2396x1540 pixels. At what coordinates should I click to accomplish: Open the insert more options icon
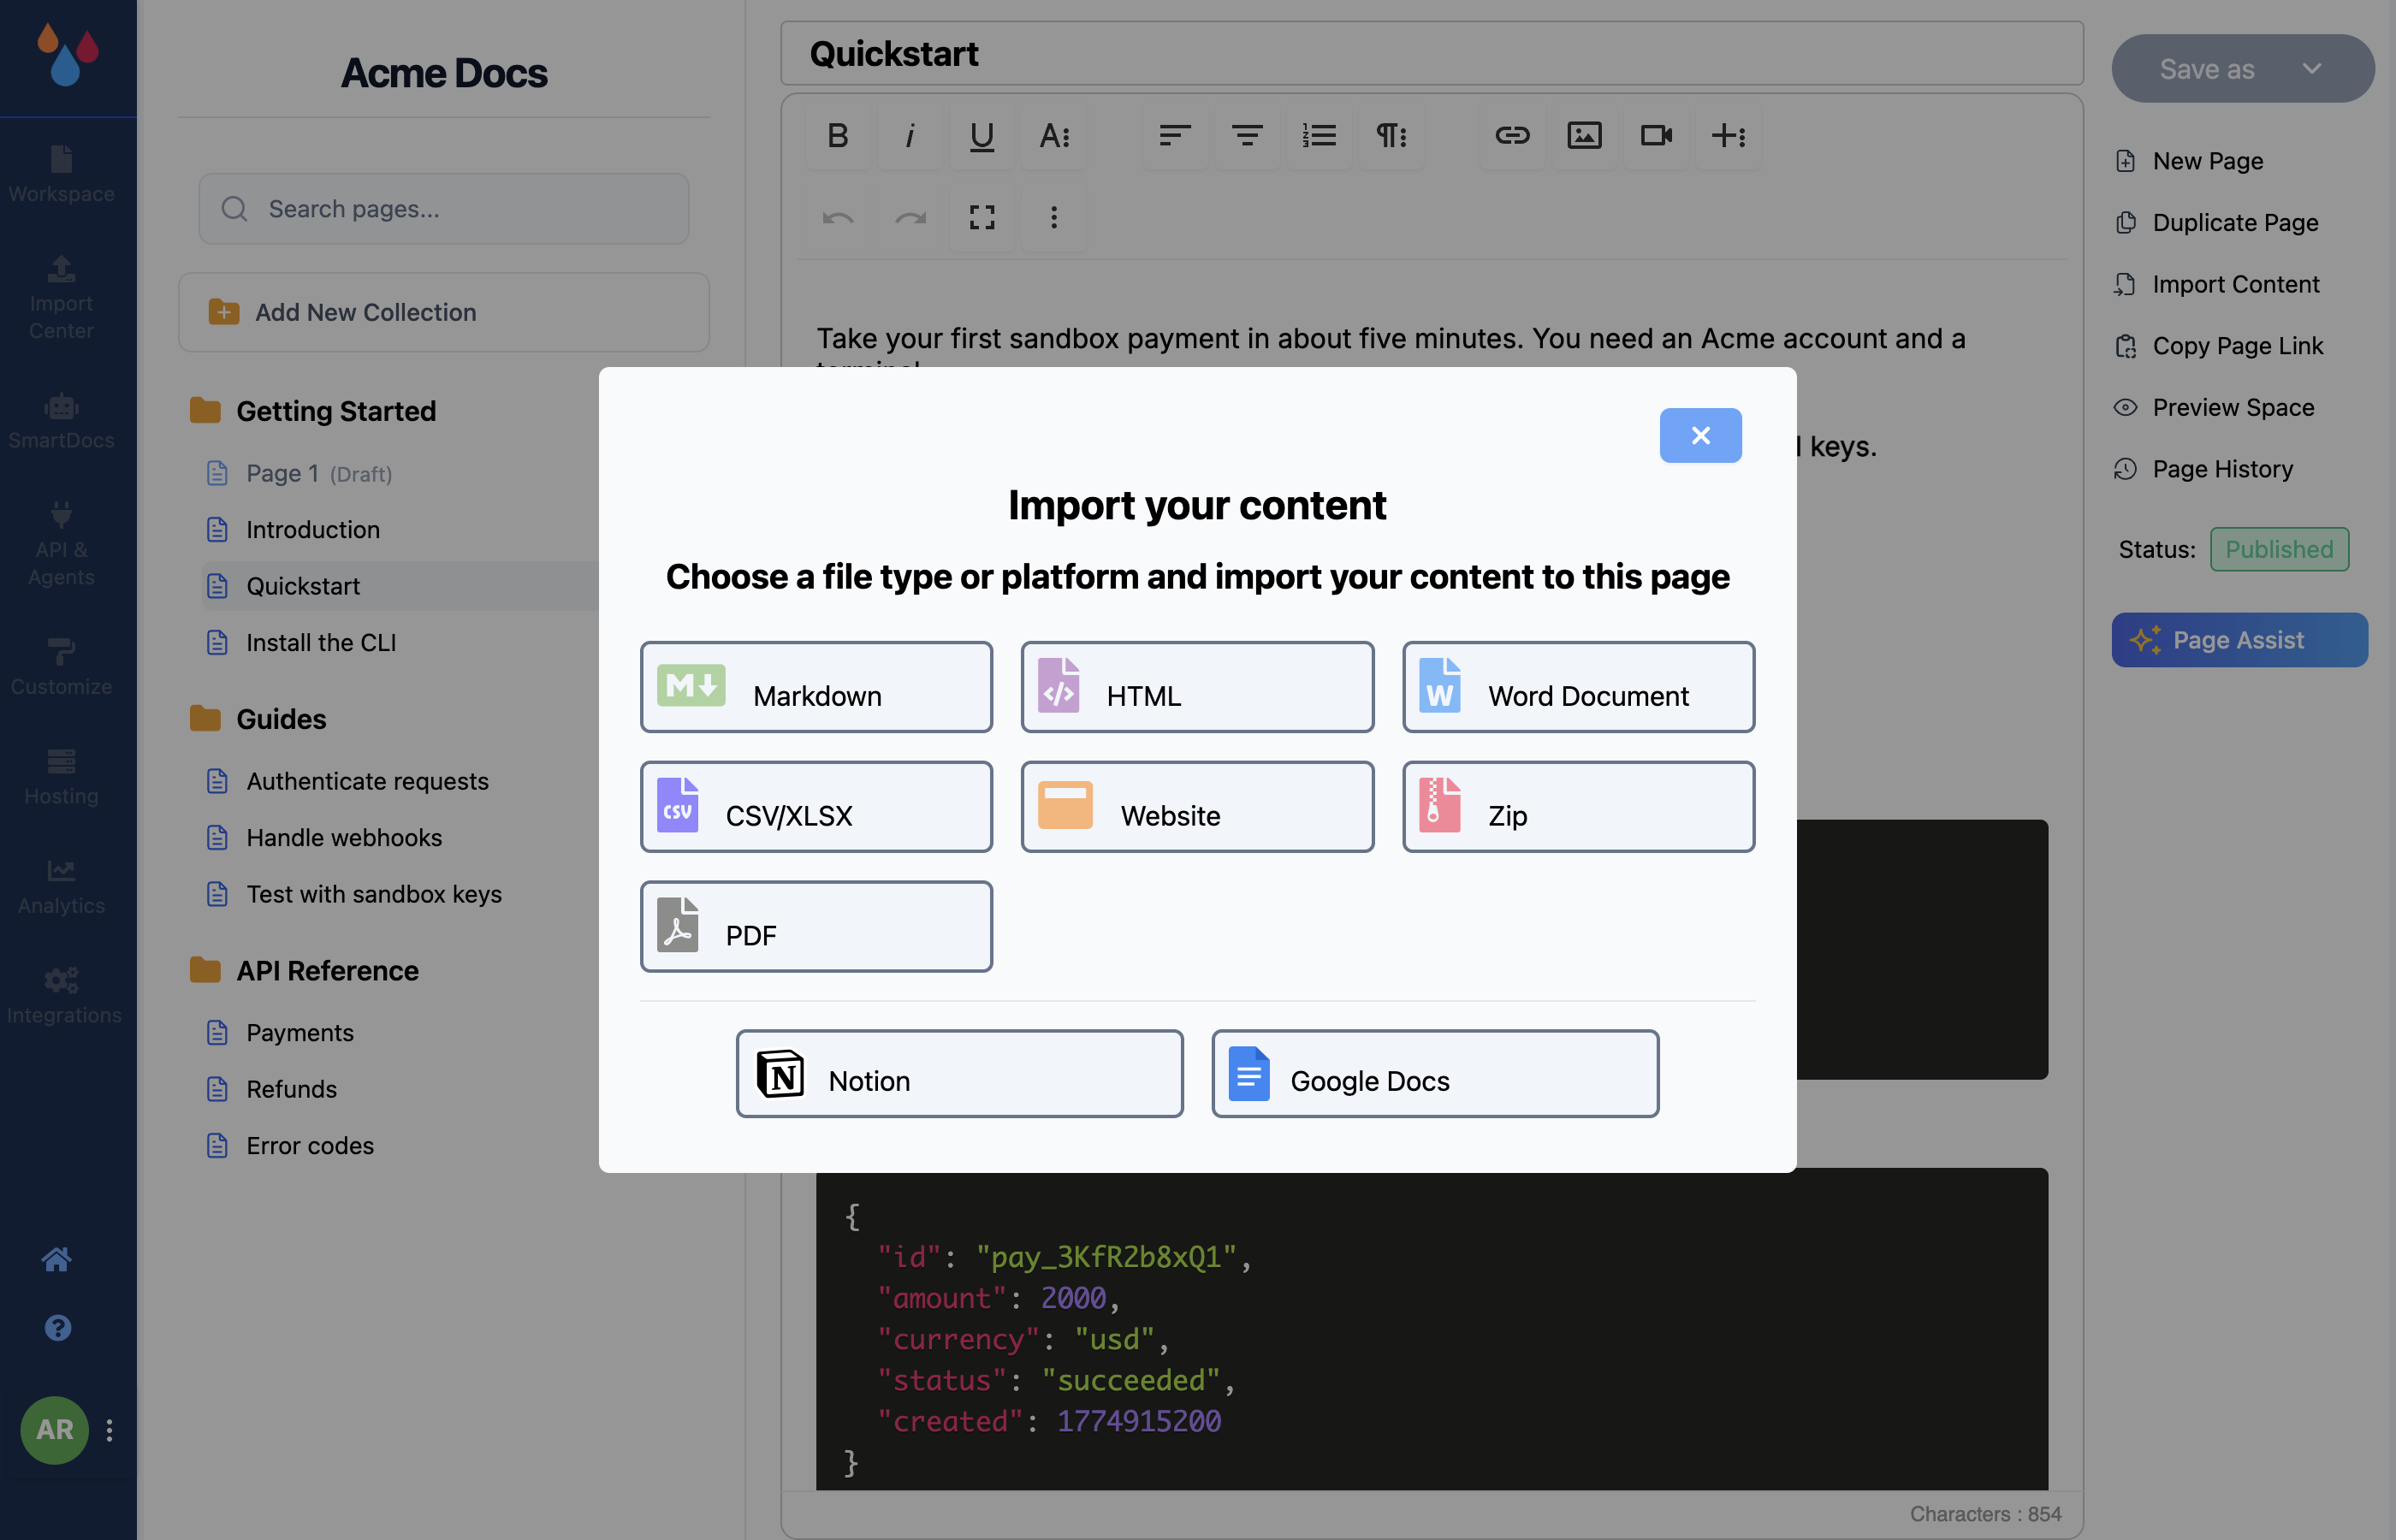coord(1728,135)
